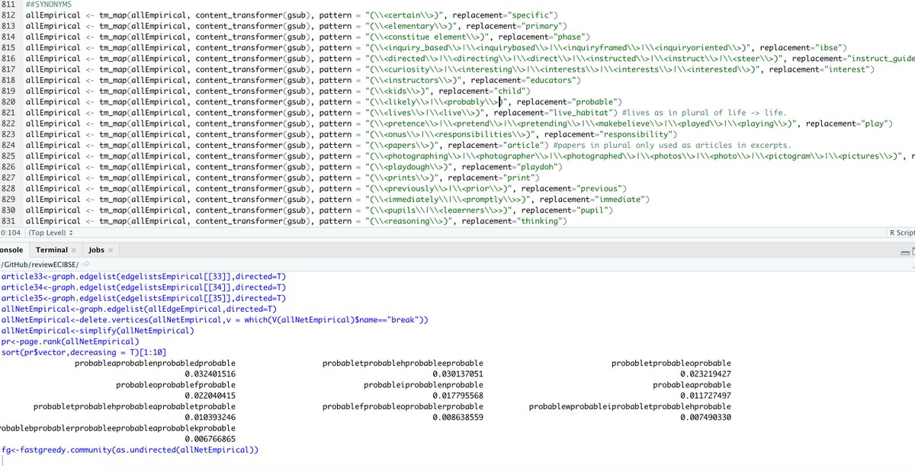915x471 pixels.
Task: Click line number 812 in the gutter
Action: 9,15
